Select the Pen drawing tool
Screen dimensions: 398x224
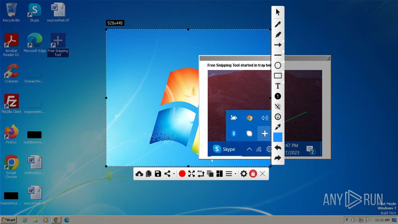pos(278,24)
